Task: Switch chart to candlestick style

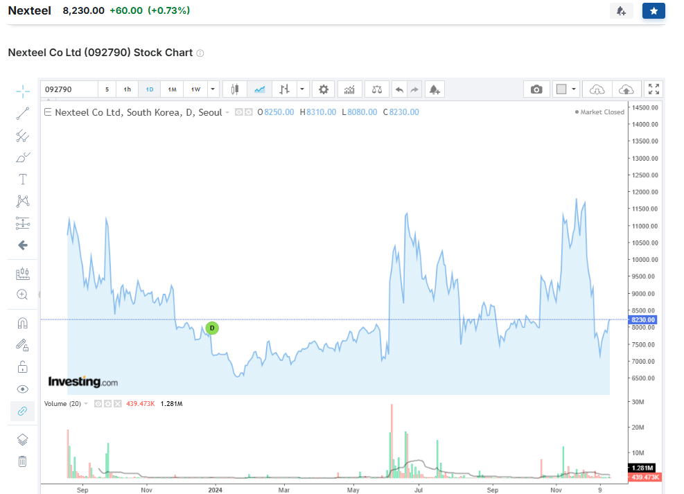Action: pos(235,89)
